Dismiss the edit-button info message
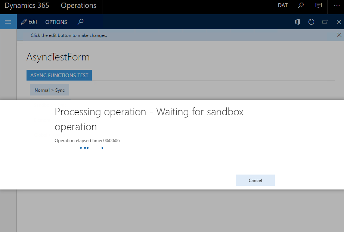The width and height of the screenshot is (344, 232). (339, 35)
